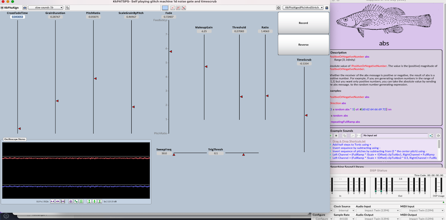The image size is (446, 220).
Task: Click the third red X icon in toolbar
Action: (184, 8)
